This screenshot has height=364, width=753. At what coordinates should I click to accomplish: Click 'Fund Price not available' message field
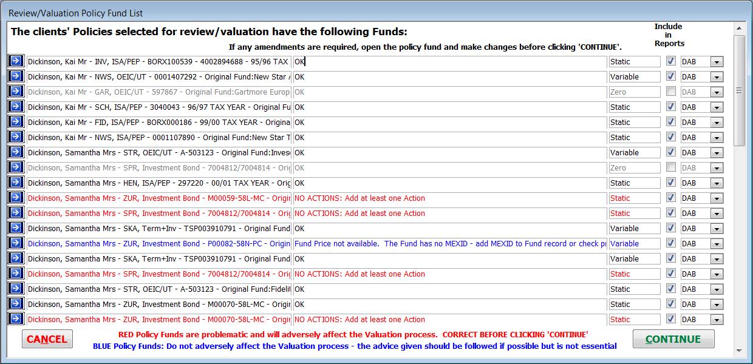click(450, 243)
